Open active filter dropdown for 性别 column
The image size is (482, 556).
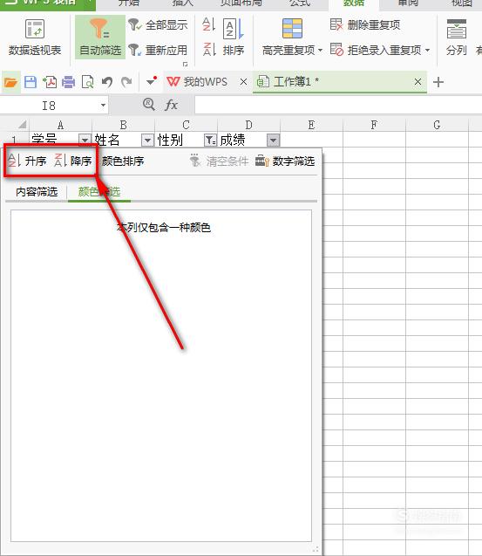(210, 141)
